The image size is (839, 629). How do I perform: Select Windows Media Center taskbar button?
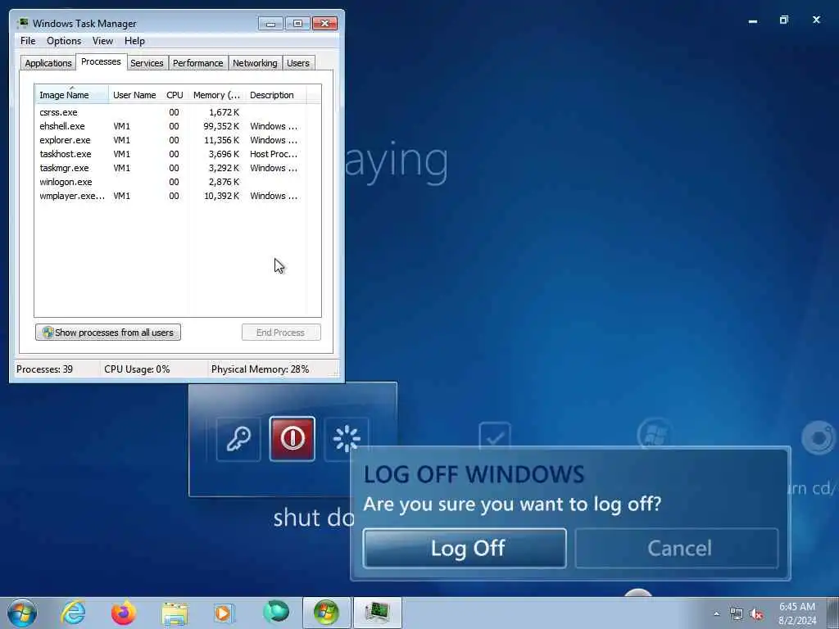click(326, 613)
